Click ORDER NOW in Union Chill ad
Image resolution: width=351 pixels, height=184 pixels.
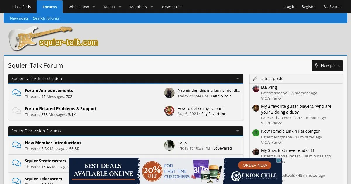tap(255, 165)
